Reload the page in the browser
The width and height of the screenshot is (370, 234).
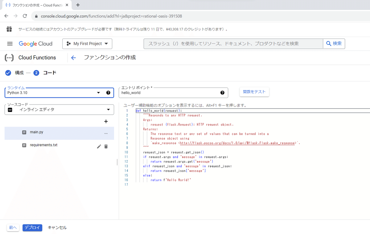(x=25, y=16)
